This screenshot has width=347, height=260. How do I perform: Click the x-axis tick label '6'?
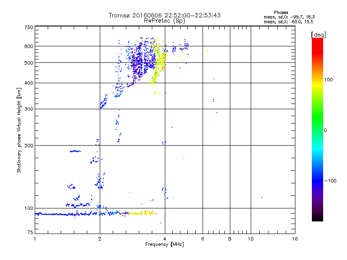203,239
